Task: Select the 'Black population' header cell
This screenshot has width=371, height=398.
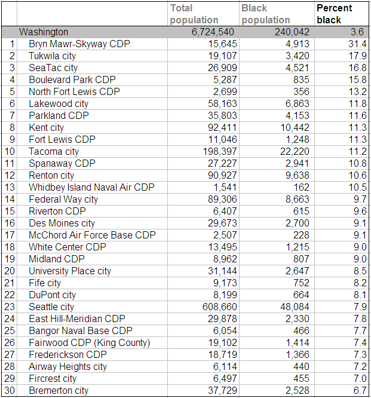Action: coord(277,14)
